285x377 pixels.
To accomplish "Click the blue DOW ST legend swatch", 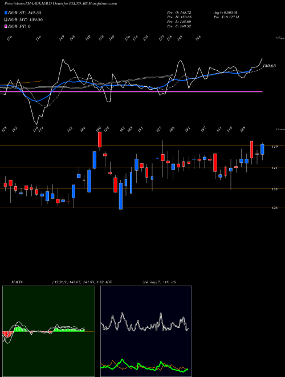I will coord(6,13).
